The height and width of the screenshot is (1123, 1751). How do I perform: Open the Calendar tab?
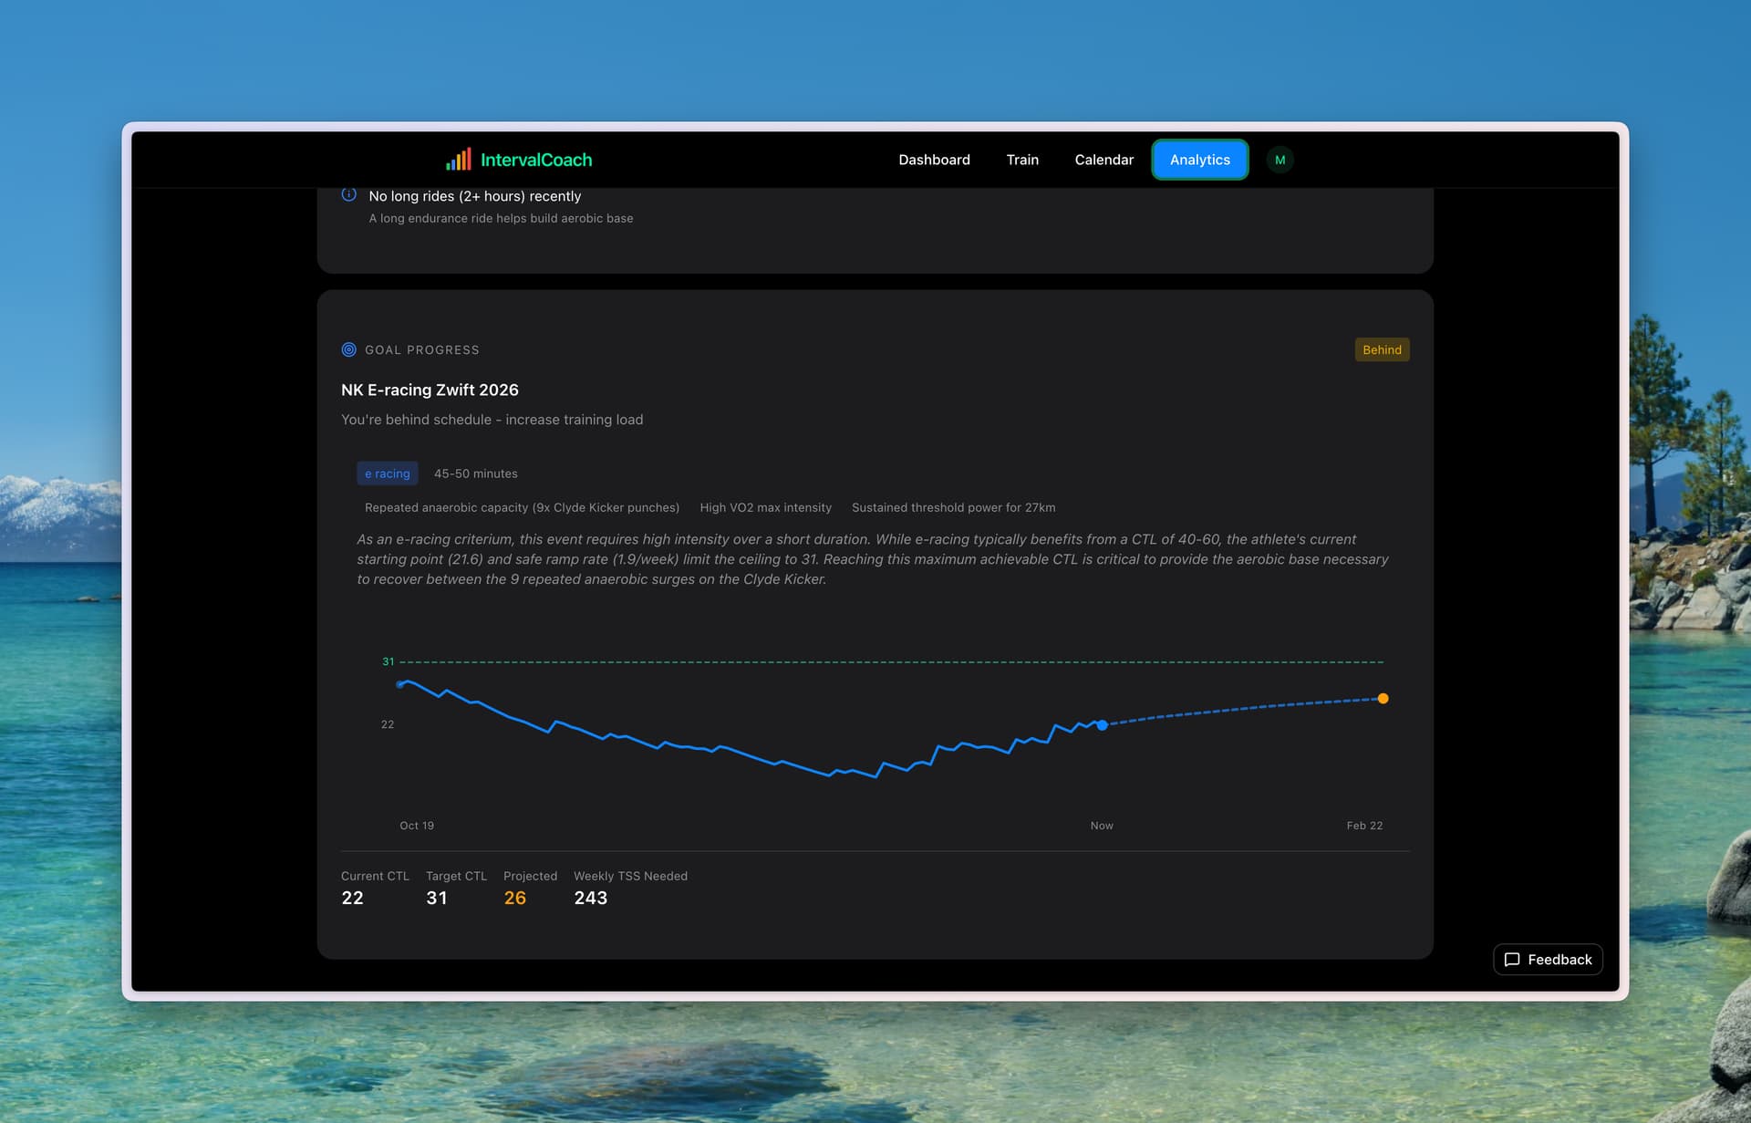click(x=1103, y=160)
